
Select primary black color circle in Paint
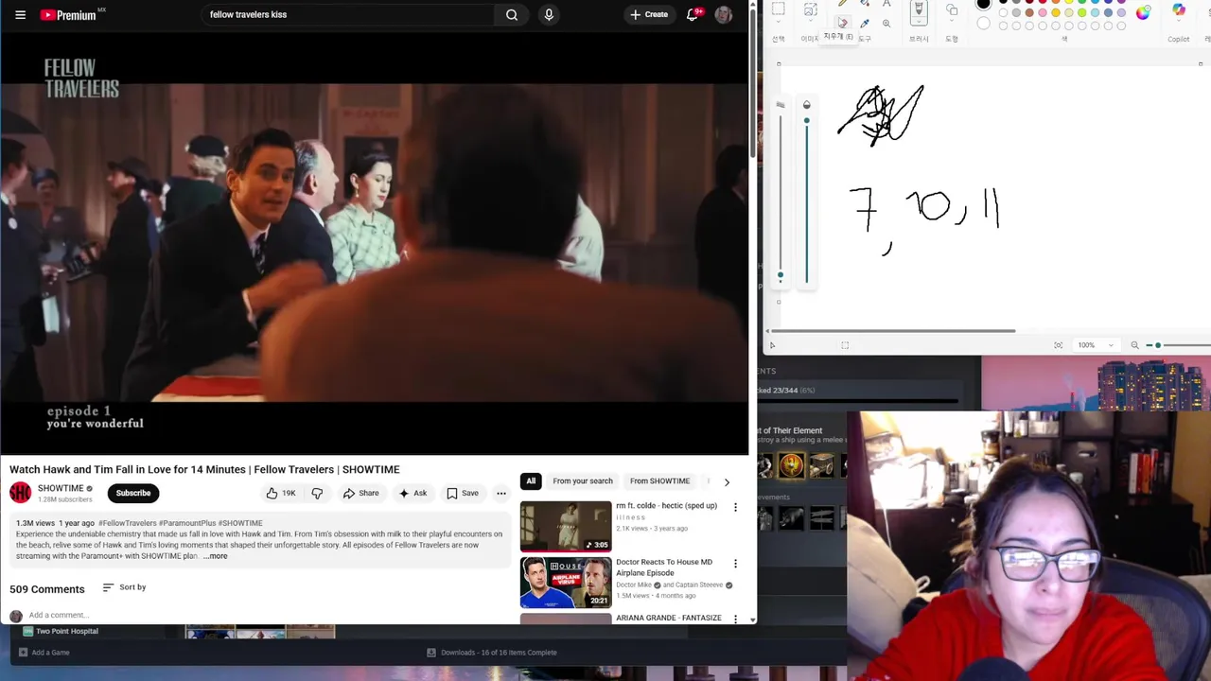coord(984,4)
